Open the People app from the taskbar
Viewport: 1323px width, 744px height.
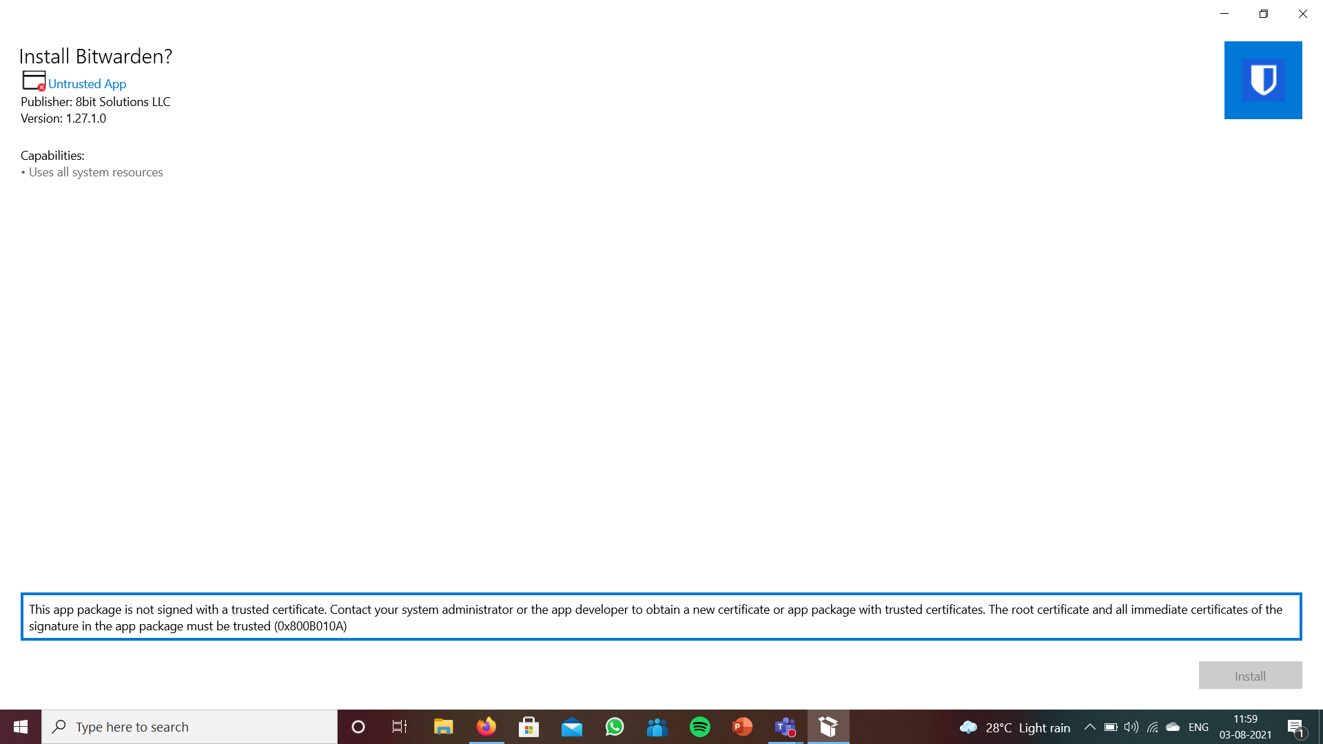point(657,727)
